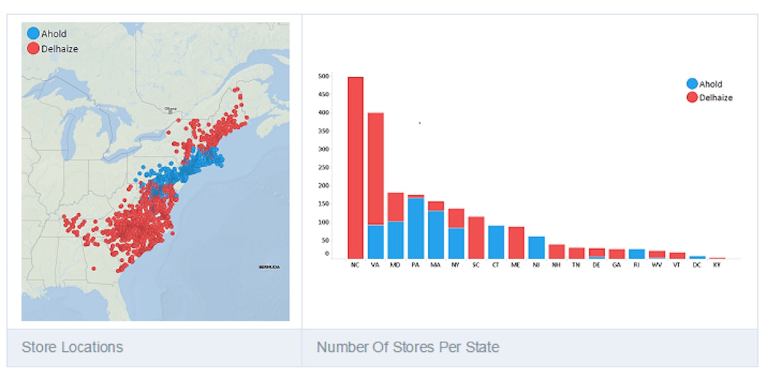Select the Connecticut (CT) bar
This screenshot has width=767, height=378.
(x=495, y=242)
